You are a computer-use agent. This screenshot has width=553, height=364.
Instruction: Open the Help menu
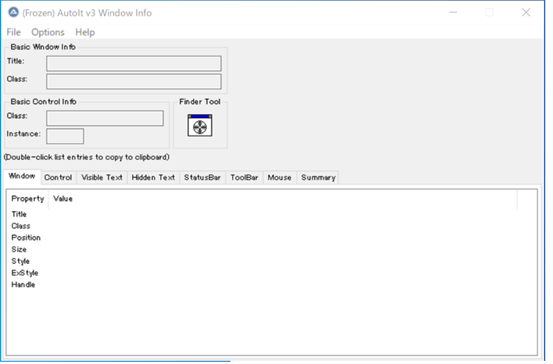coord(85,32)
